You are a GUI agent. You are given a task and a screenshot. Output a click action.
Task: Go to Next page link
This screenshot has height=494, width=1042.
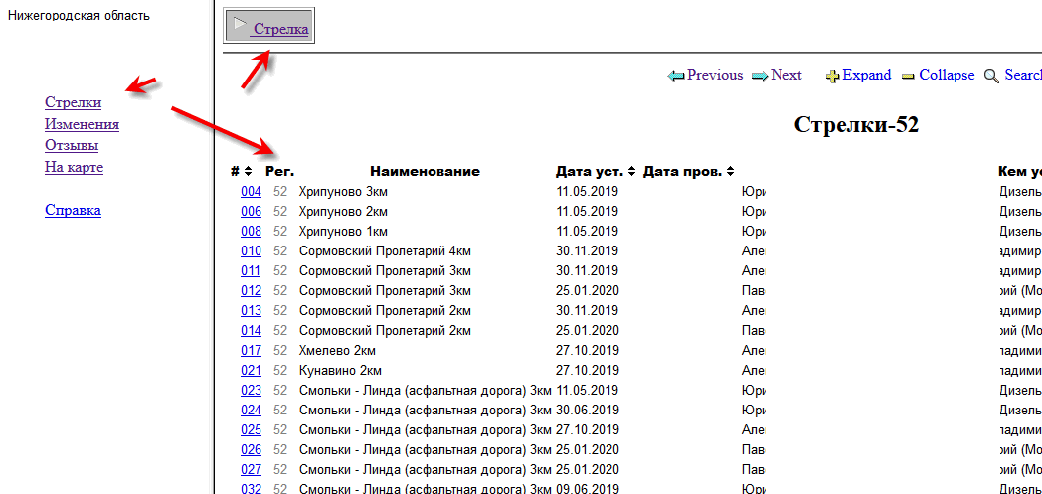785,76
